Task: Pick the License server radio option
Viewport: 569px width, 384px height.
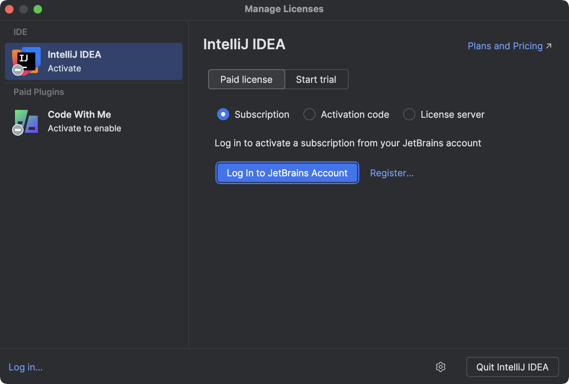Action: [409, 115]
